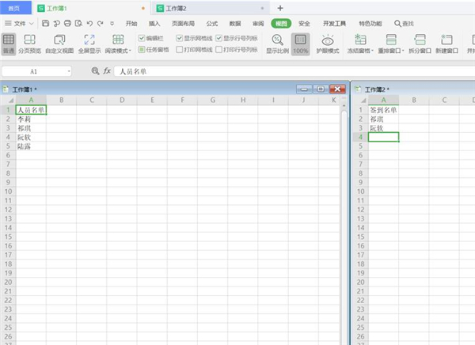Set zoom to 100% button
This screenshot has height=345, width=475.
(301, 40)
